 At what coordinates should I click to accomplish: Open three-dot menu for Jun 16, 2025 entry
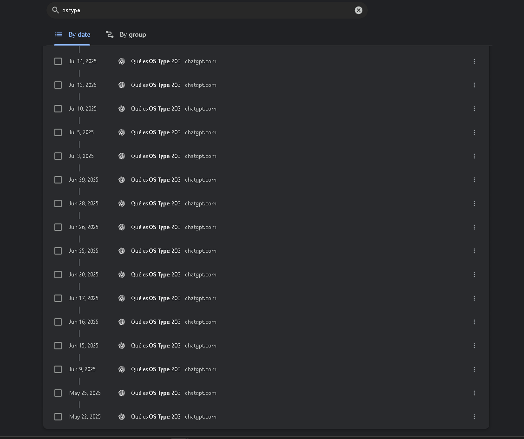(x=474, y=322)
